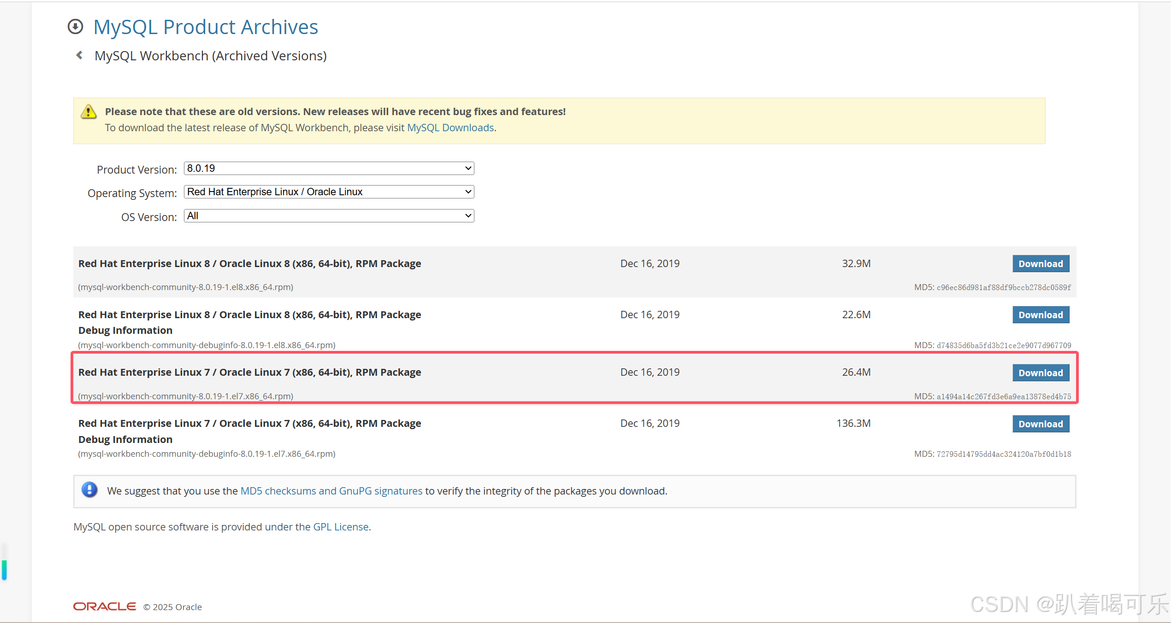Image resolution: width=1171 pixels, height=623 pixels.
Task: Open the MySQL Product Archives heading link
Action: click(206, 27)
